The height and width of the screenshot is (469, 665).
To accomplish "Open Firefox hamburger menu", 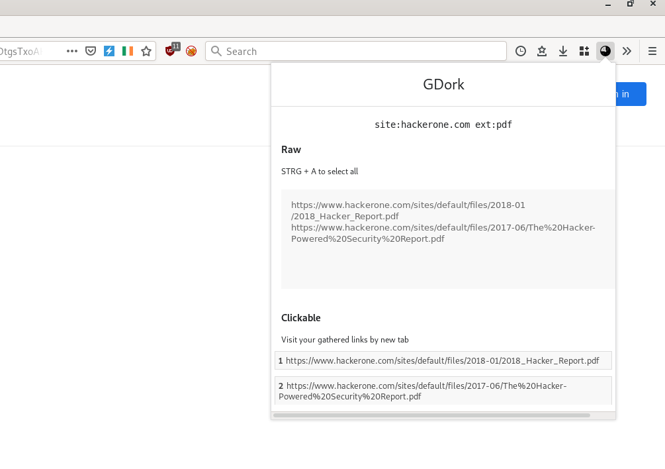I will (x=652, y=52).
